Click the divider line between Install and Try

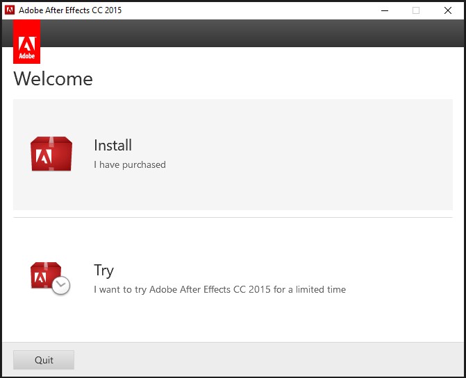pos(233,217)
